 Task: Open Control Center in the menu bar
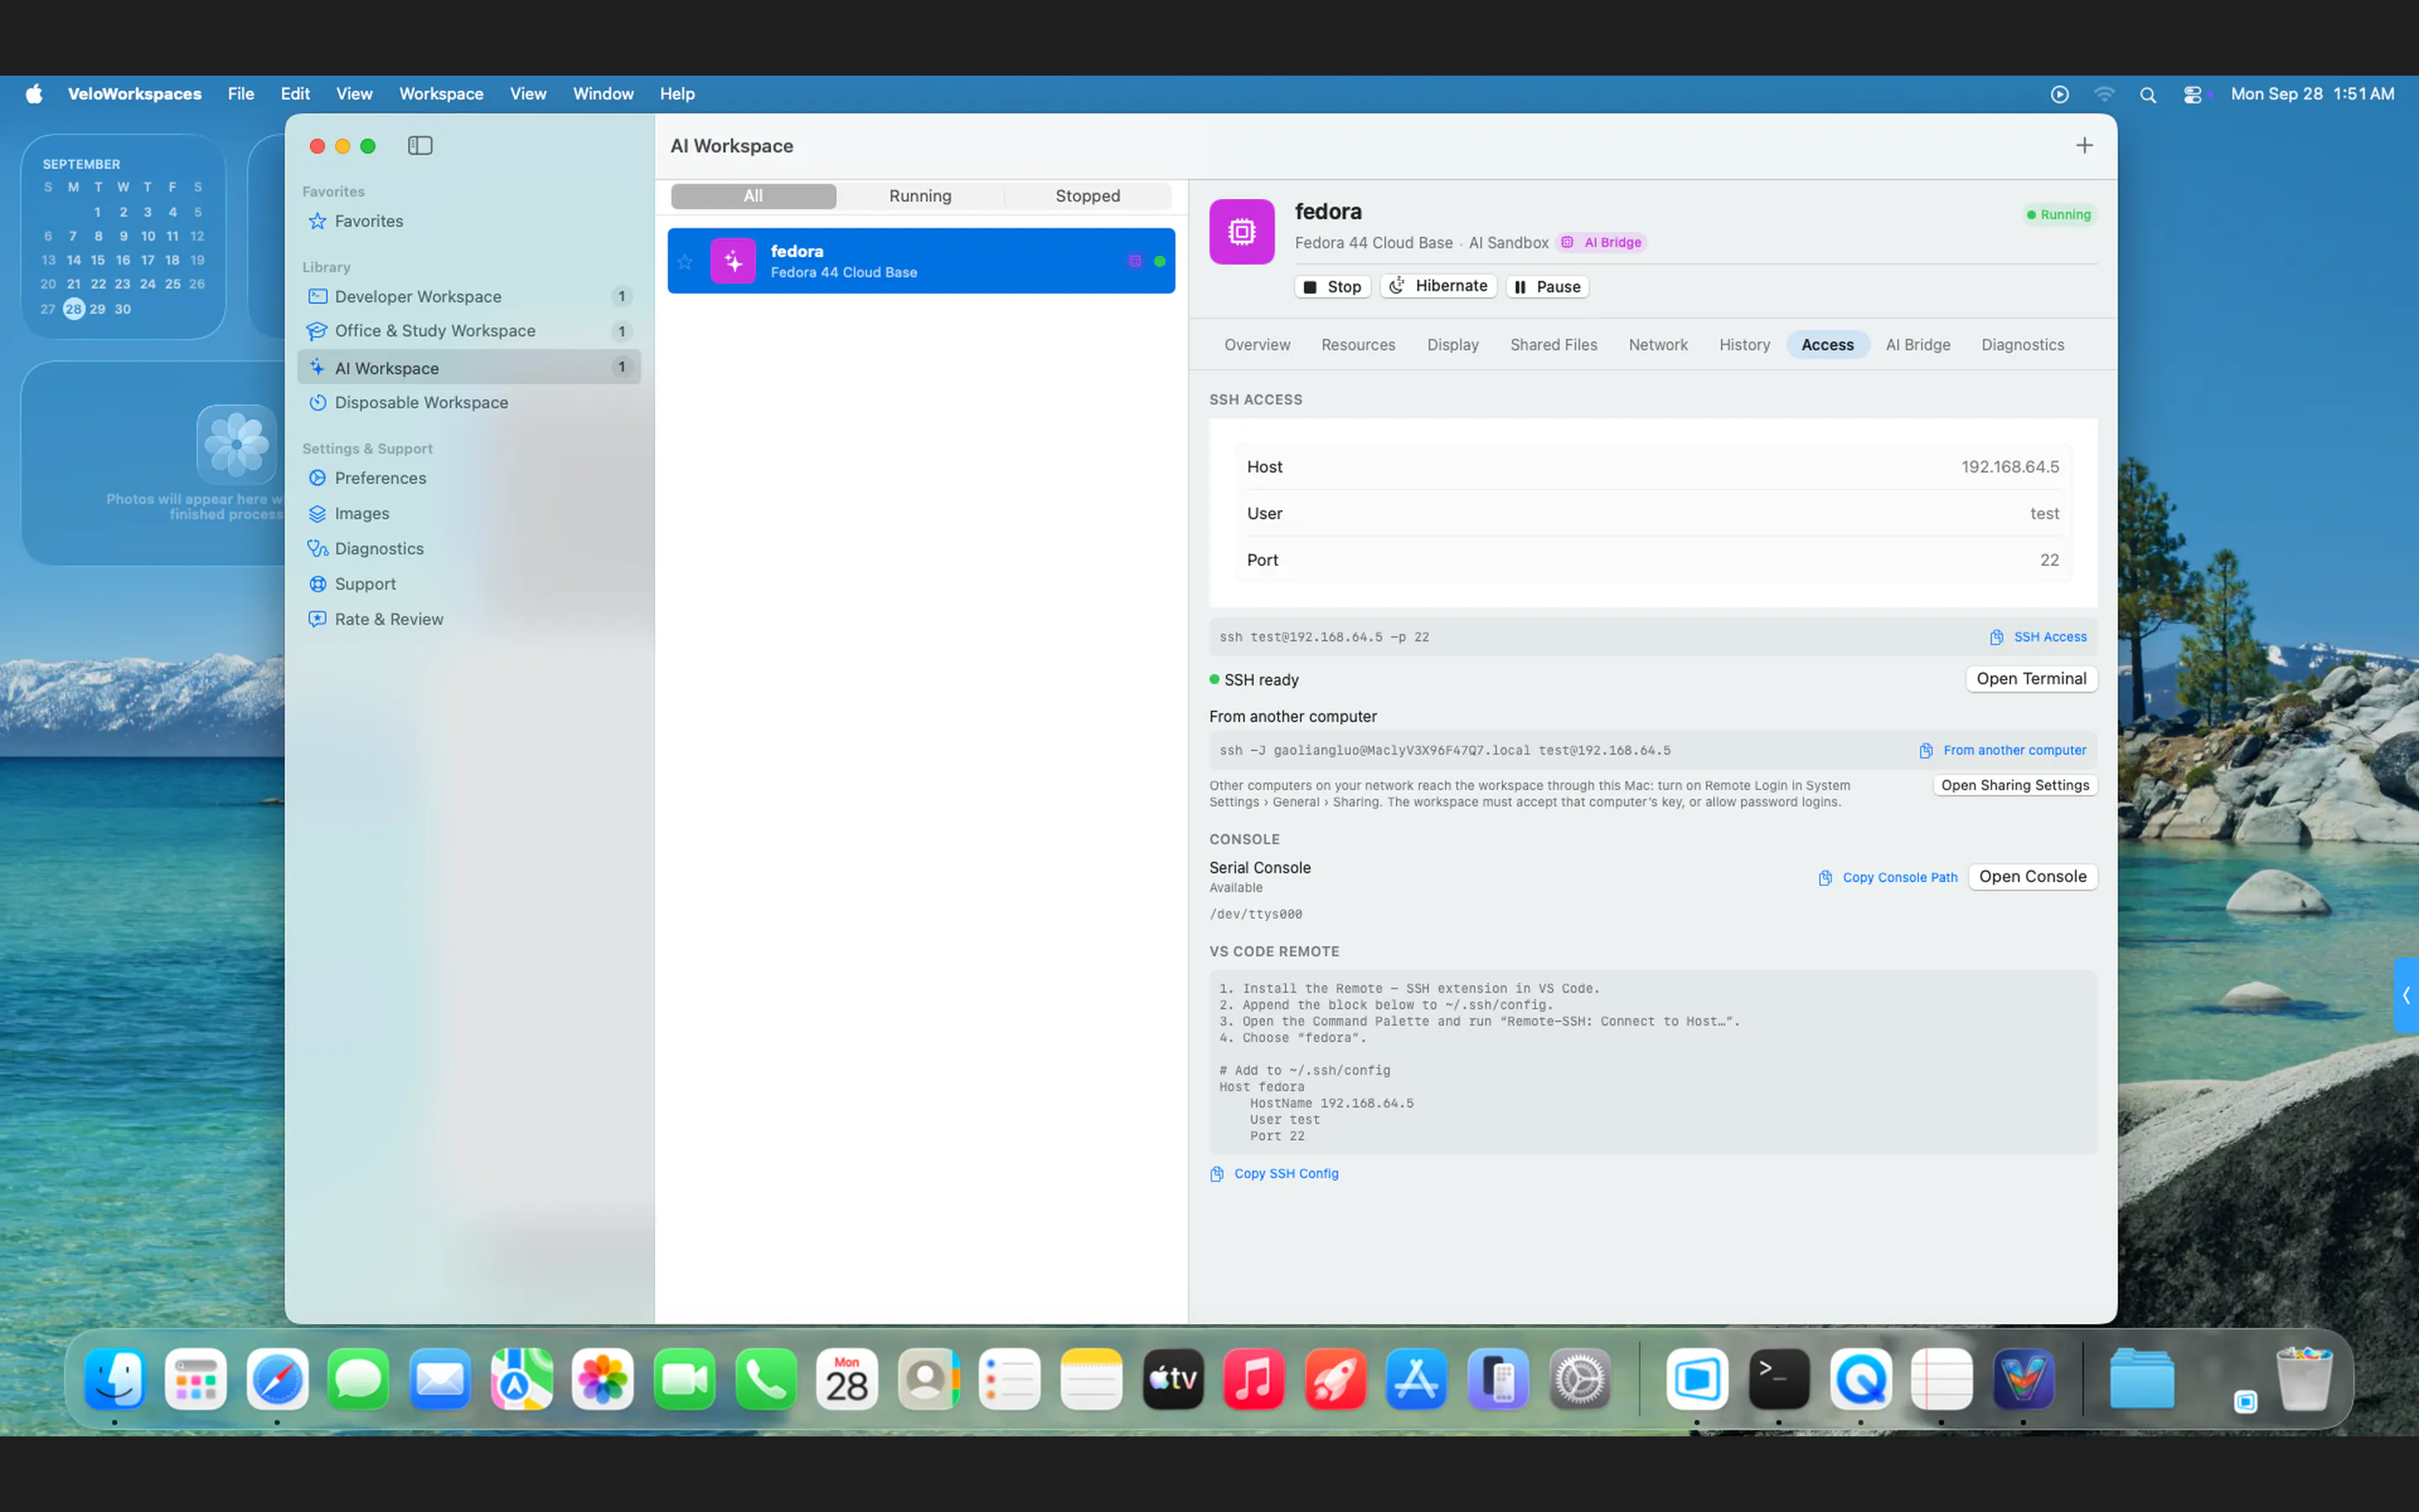click(2193, 95)
